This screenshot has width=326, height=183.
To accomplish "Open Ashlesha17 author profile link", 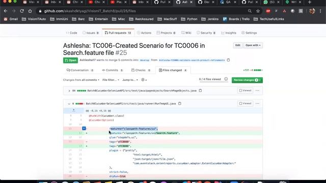I will tap(88, 60).
